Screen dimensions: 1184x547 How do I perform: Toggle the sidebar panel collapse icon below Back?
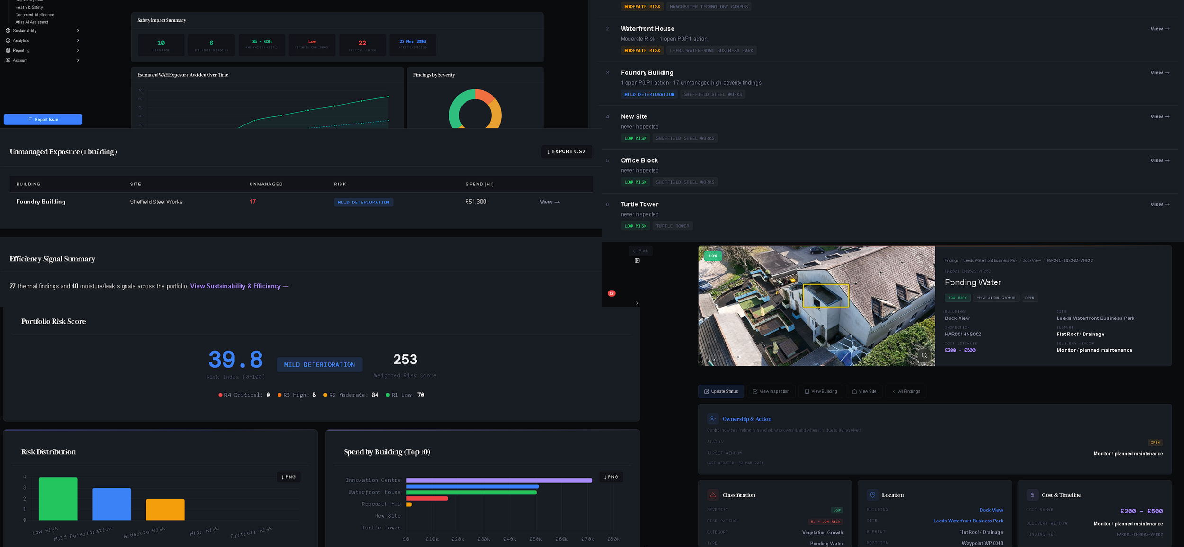(637, 261)
